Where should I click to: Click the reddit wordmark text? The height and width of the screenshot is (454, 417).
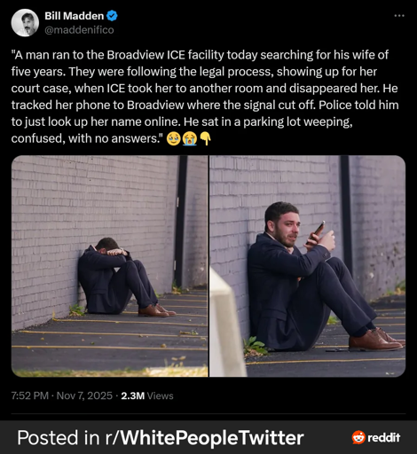point(384,437)
